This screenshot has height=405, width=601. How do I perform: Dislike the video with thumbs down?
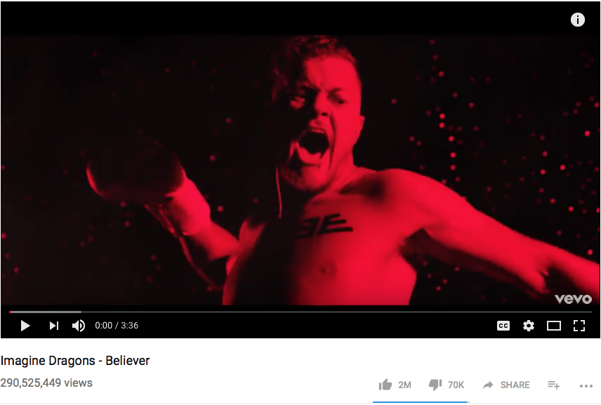435,385
